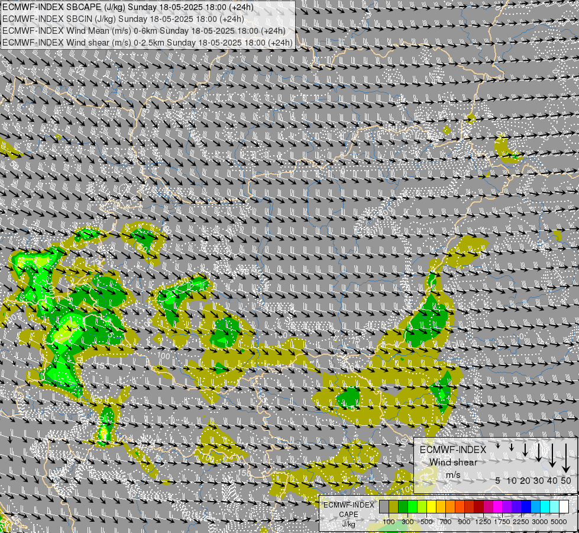The height and width of the screenshot is (533, 579).
Task: Click the '5000' CAPE scale value
Action: coord(559,522)
